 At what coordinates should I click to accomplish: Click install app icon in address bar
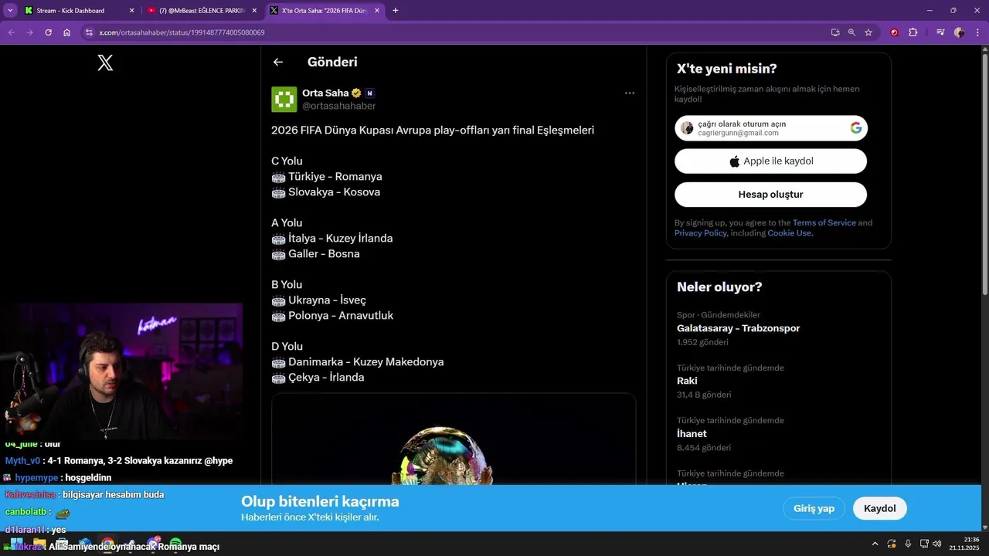(x=835, y=32)
